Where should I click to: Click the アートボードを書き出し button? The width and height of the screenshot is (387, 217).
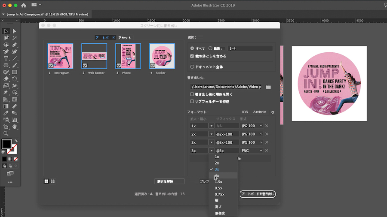(258, 194)
